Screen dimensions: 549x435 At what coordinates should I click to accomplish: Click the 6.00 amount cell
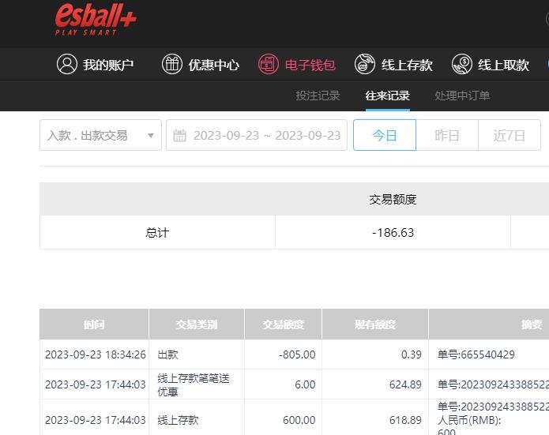coord(284,384)
